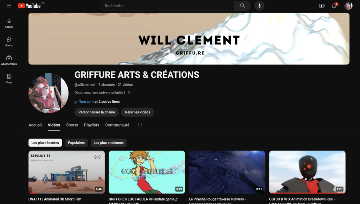Click Personnaliser la chaîne button
360x204 pixels.
(x=97, y=112)
